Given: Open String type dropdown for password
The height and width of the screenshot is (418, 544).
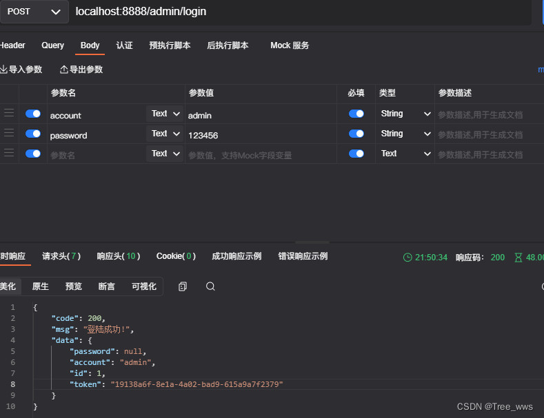Looking at the screenshot, I should (x=405, y=134).
